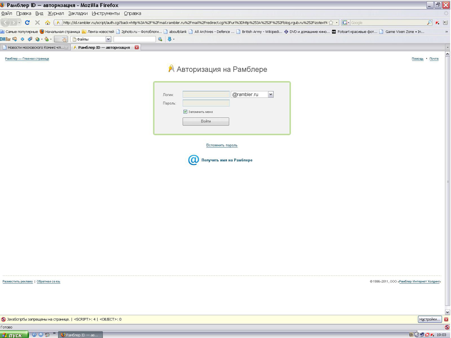Click the NoScript icon in the status bar
The height and width of the screenshot is (338, 451).
[447, 327]
